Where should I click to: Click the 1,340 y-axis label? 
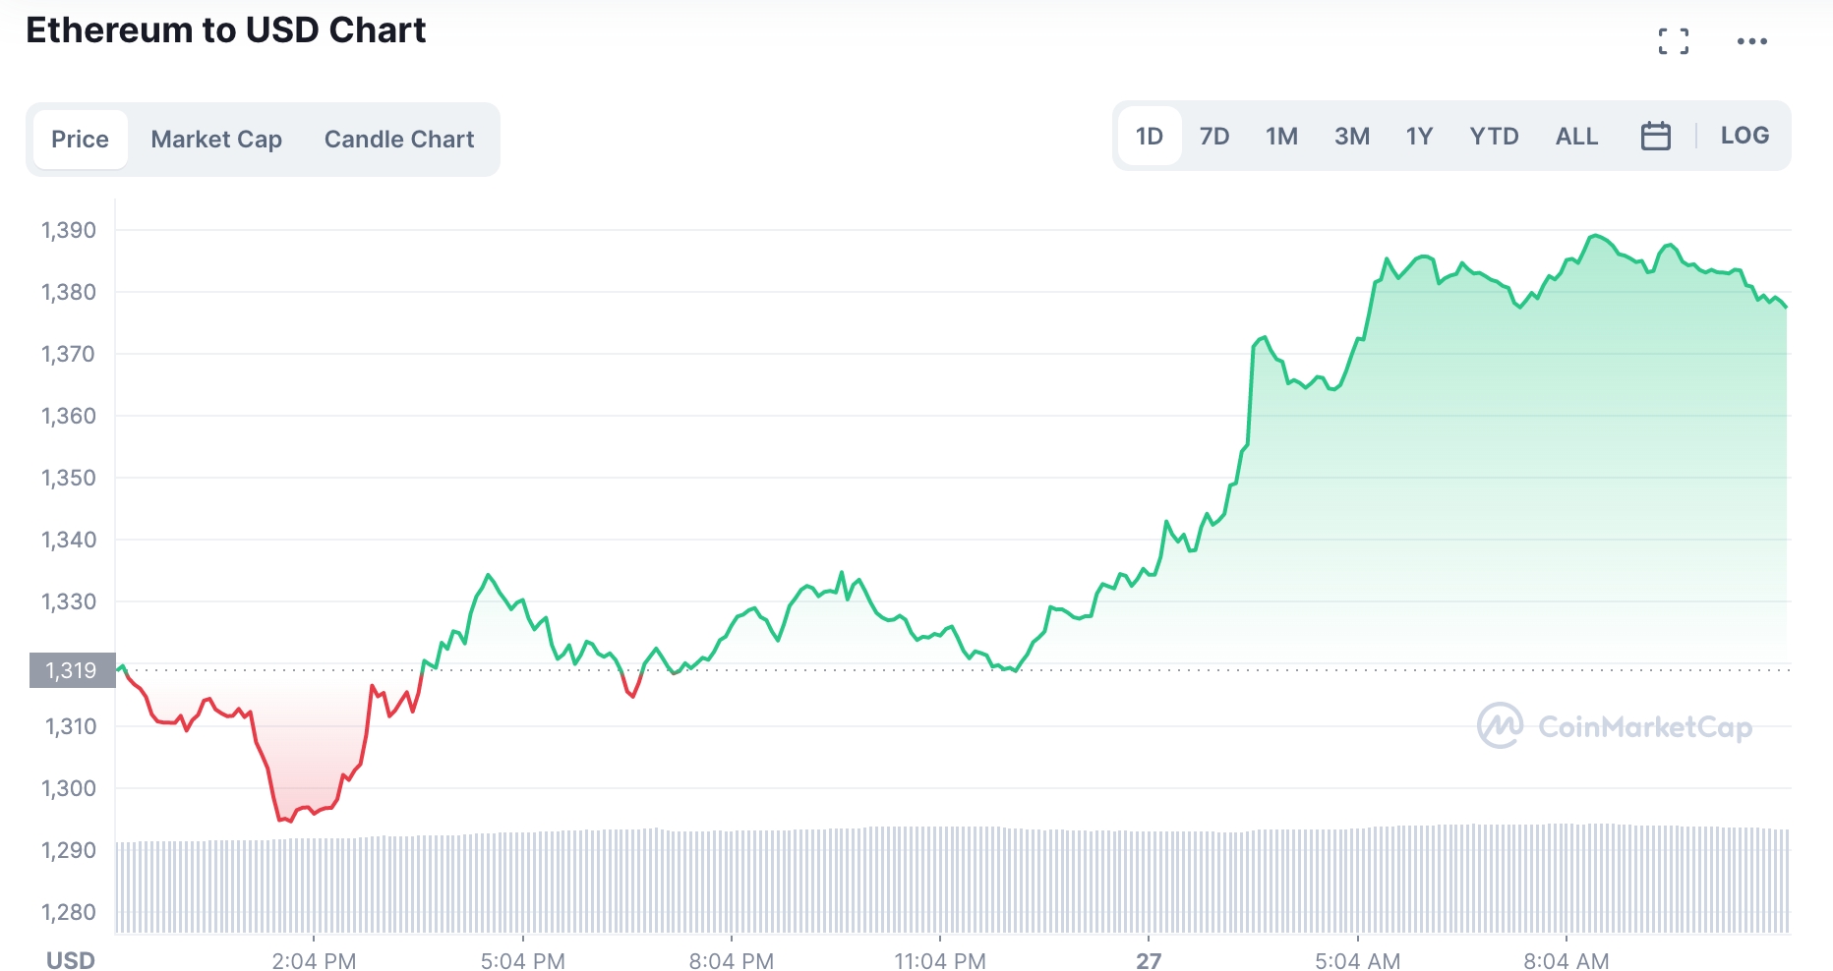(x=69, y=540)
